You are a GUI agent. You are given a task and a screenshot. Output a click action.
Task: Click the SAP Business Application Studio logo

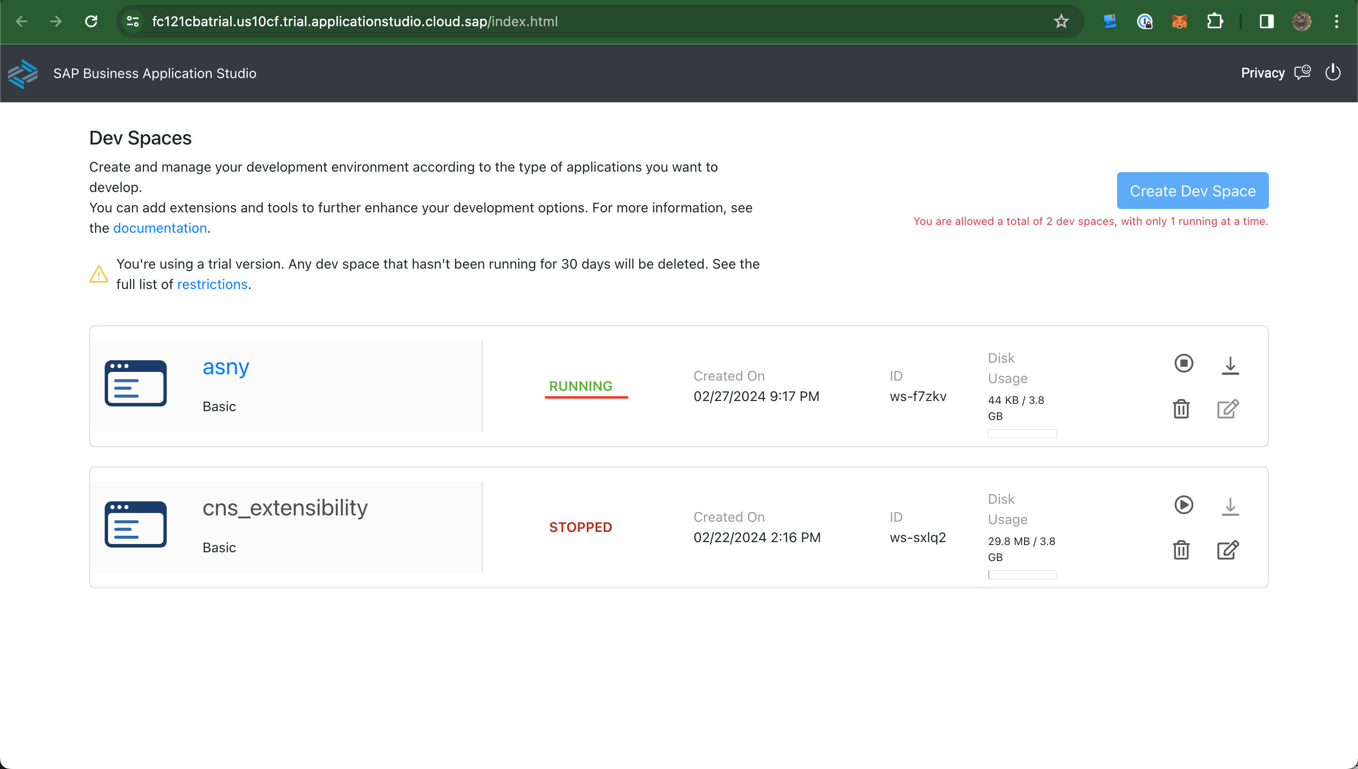coord(23,73)
